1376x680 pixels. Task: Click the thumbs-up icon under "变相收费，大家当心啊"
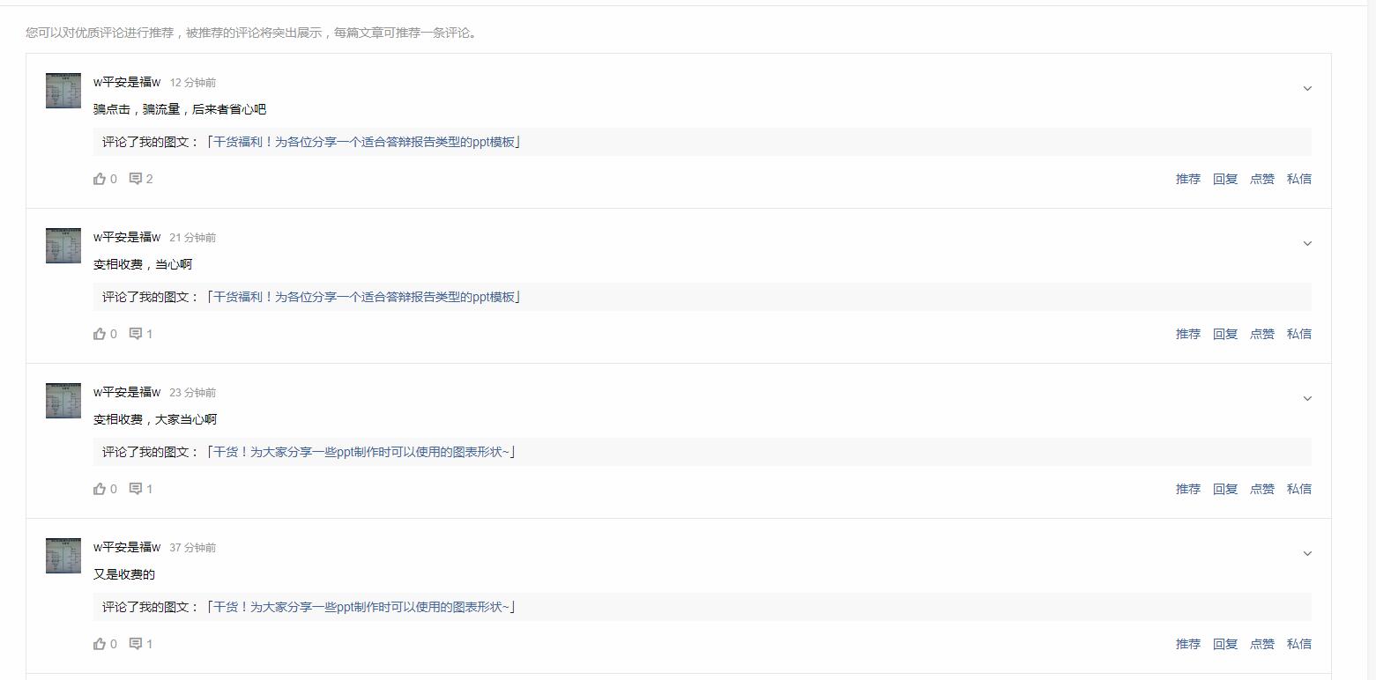click(x=100, y=488)
